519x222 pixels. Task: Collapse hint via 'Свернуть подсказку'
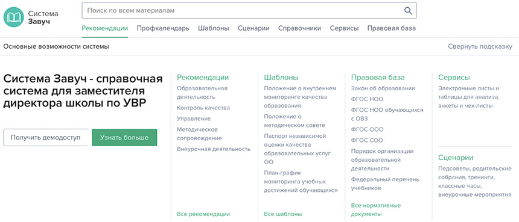480,46
